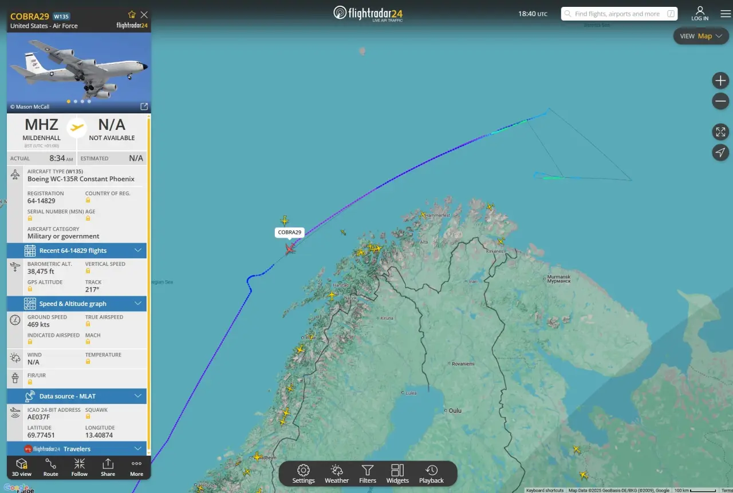Click the locked Vertical speed padlock
This screenshot has height=493, width=733.
pyautogui.click(x=88, y=271)
